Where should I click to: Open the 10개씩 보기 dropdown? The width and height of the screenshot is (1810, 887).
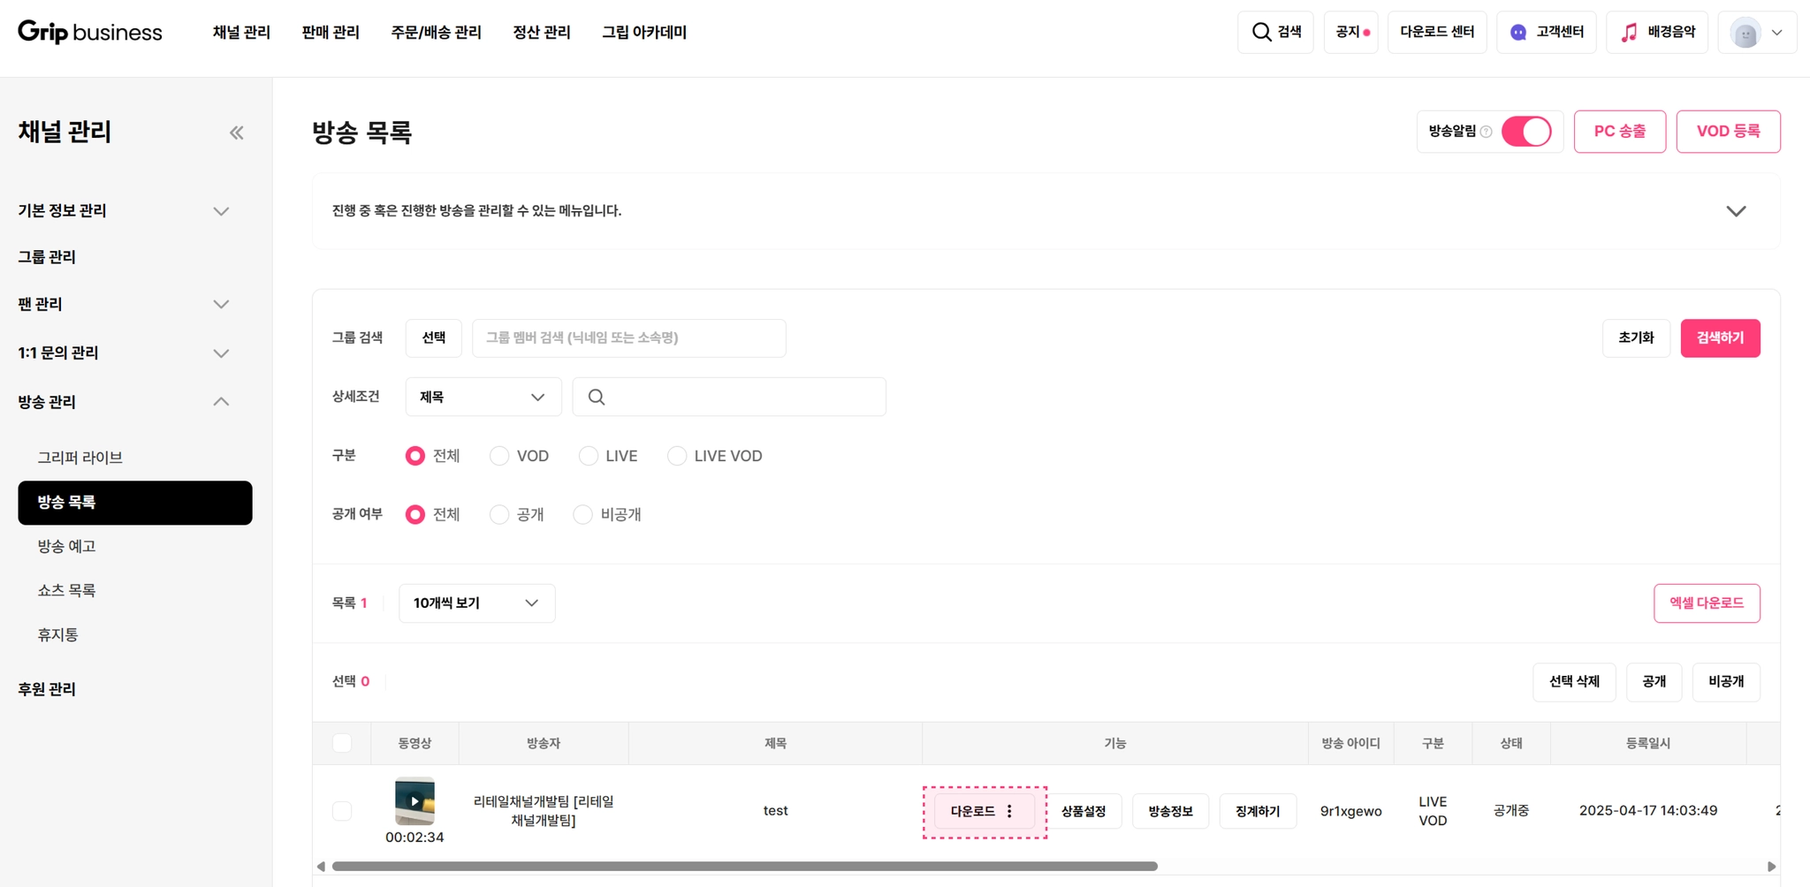(x=477, y=603)
